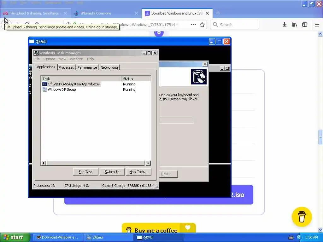Click the Status column header
The width and height of the screenshot is (323, 242).
click(x=136, y=78)
